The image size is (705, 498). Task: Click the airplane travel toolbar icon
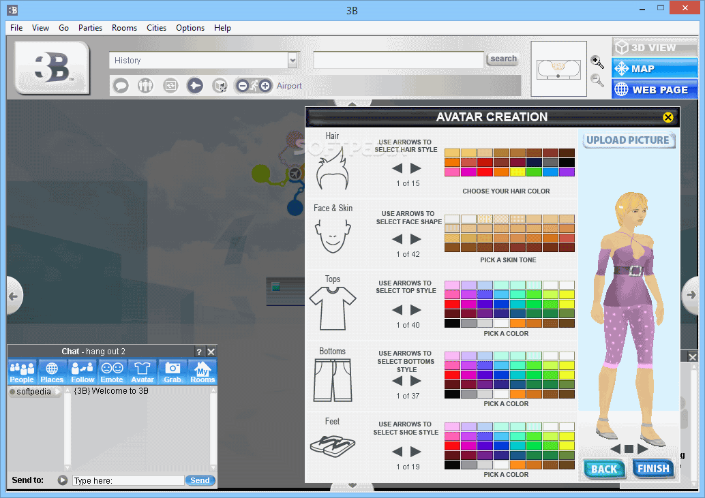click(195, 85)
